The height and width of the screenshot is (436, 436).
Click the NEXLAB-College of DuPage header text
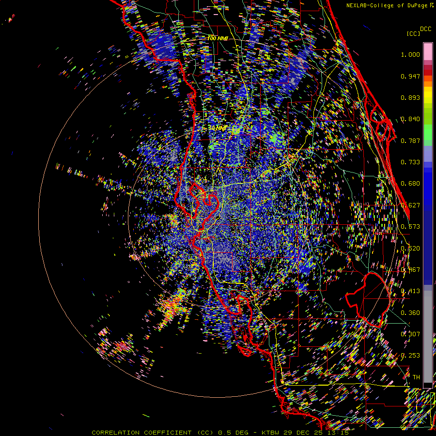pos(390,5)
